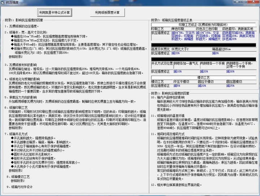Screen dimensions: 260x196
Task: Click cell '侧唛各加一通气孔'
Action: click(x=186, y=65)
